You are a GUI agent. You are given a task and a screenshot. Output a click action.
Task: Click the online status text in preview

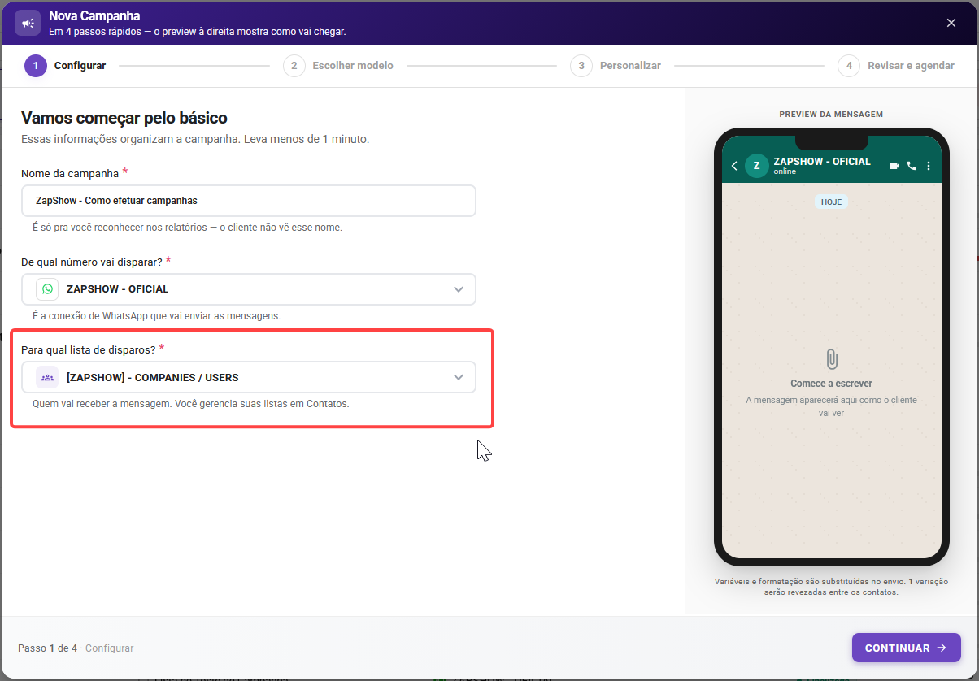pos(785,171)
